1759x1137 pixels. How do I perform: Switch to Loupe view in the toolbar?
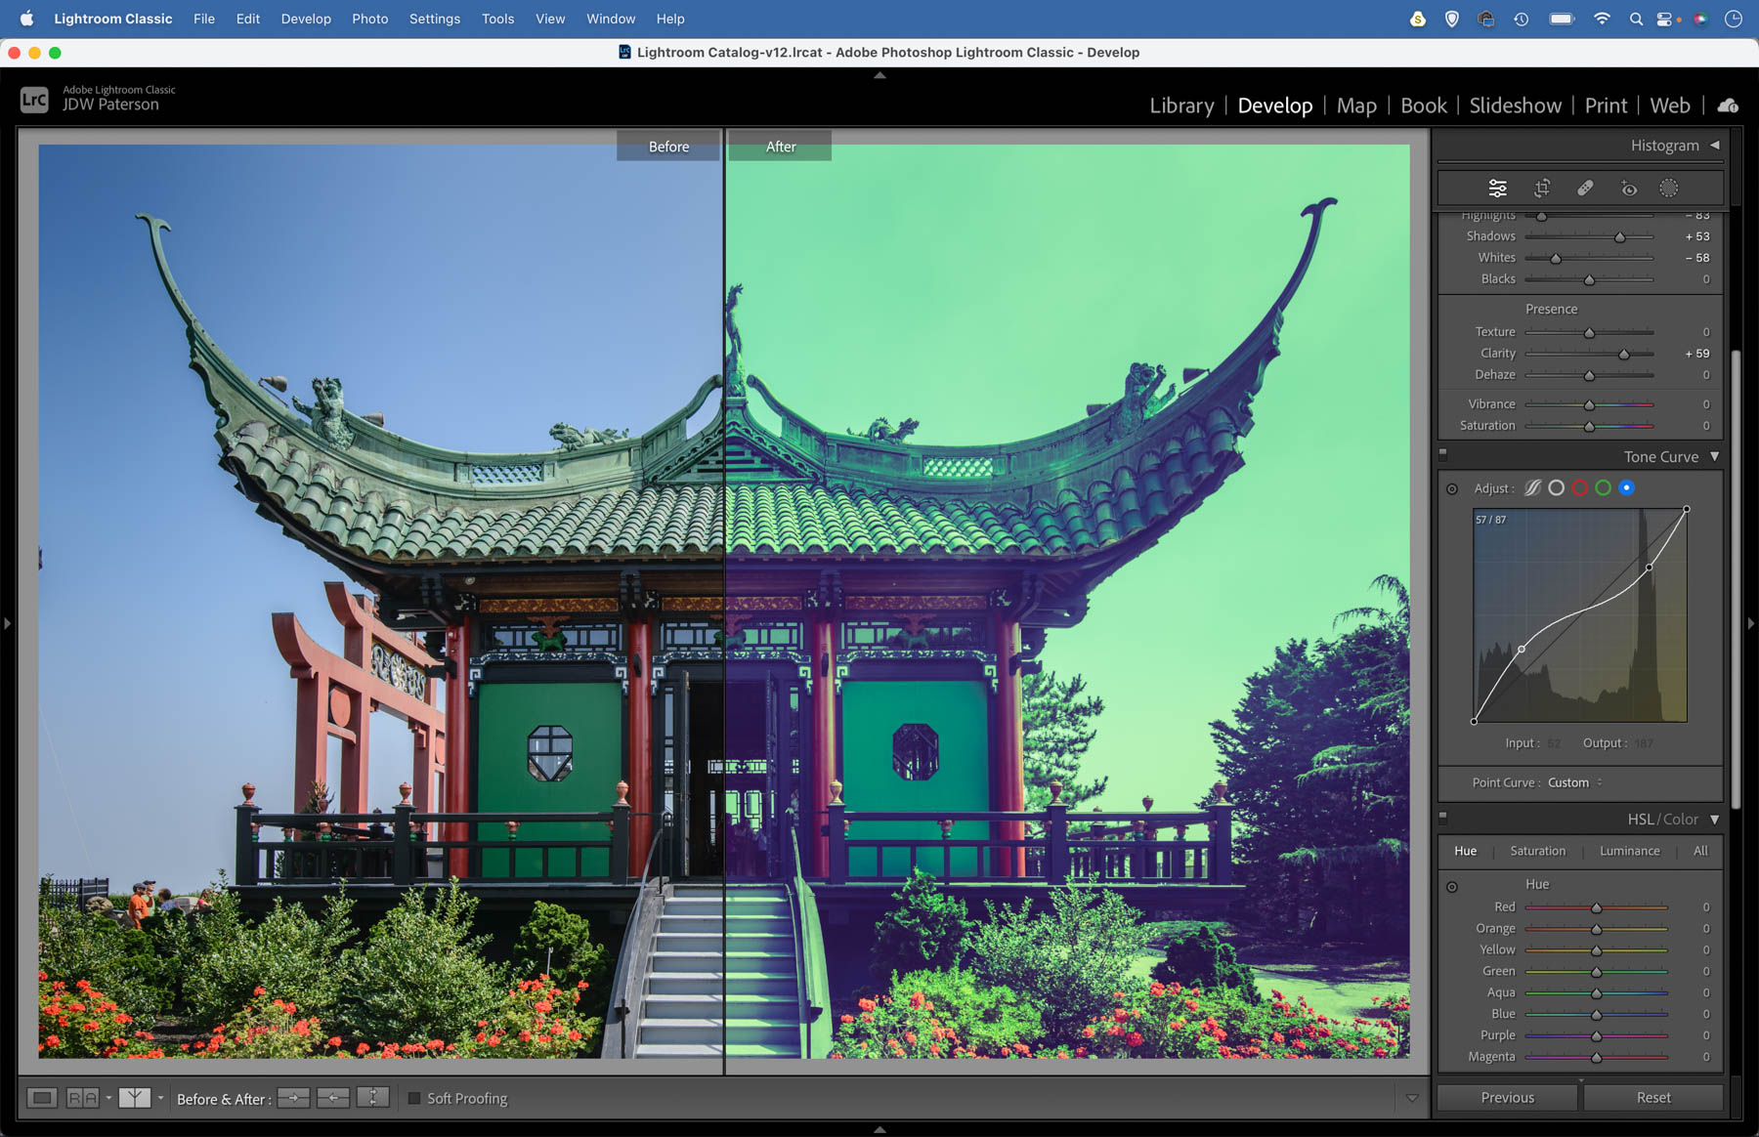[x=40, y=1097]
